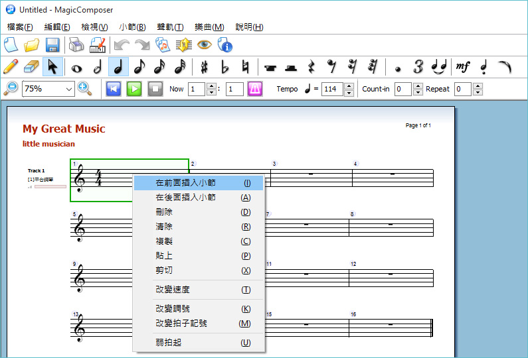Viewport: 528px width, 358px height.
Task: Click the sharp accidental icon
Action: [204, 67]
